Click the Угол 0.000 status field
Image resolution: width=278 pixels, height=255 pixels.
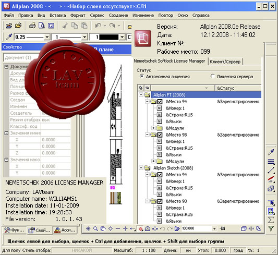point(220,250)
